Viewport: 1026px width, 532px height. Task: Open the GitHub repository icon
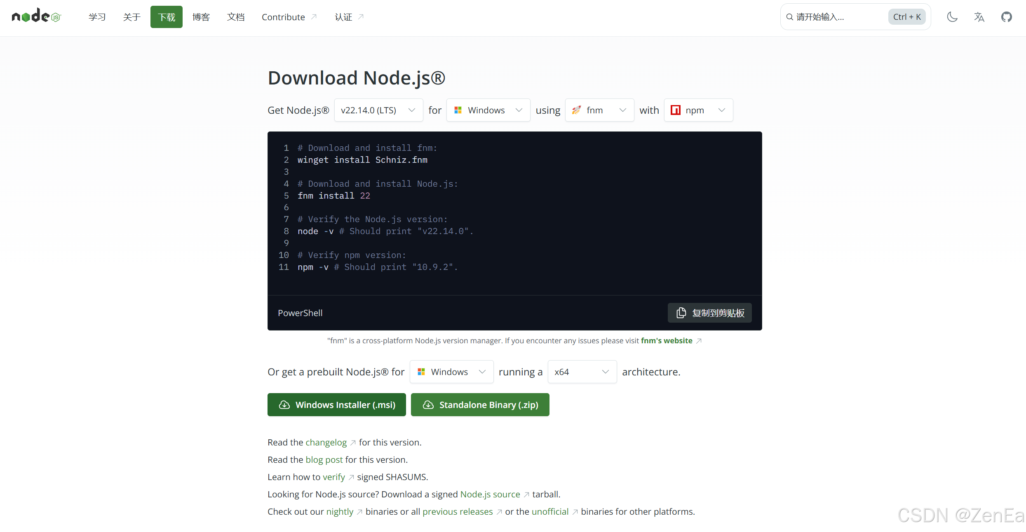point(1007,17)
